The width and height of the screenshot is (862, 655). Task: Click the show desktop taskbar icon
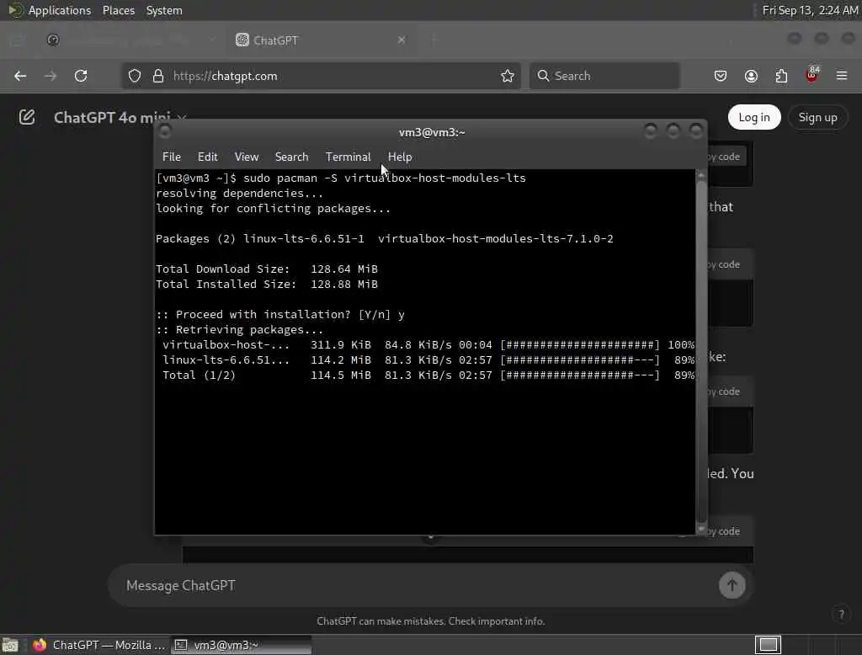pos(10,645)
